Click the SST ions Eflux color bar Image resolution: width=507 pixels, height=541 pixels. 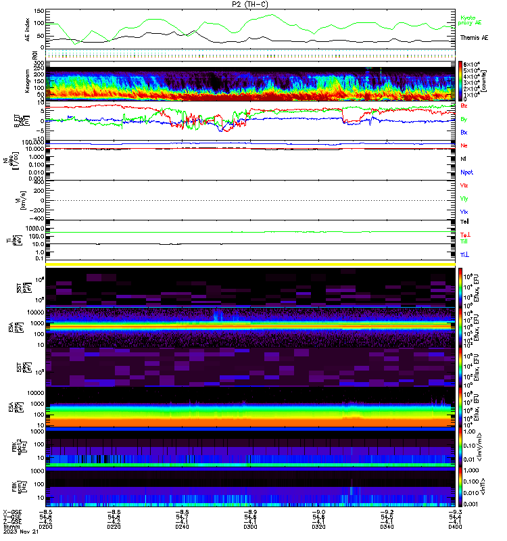pos(460,287)
